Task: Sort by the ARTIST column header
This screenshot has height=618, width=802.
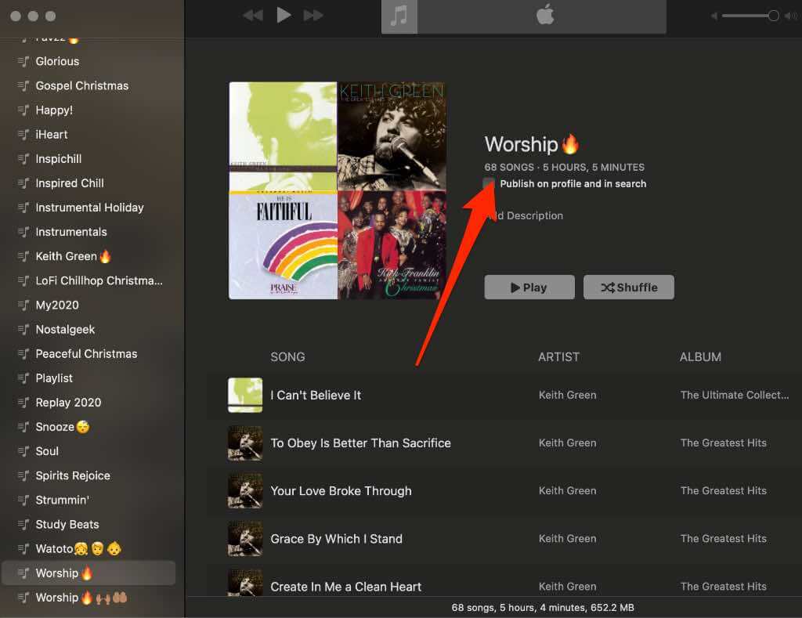Action: click(x=558, y=357)
